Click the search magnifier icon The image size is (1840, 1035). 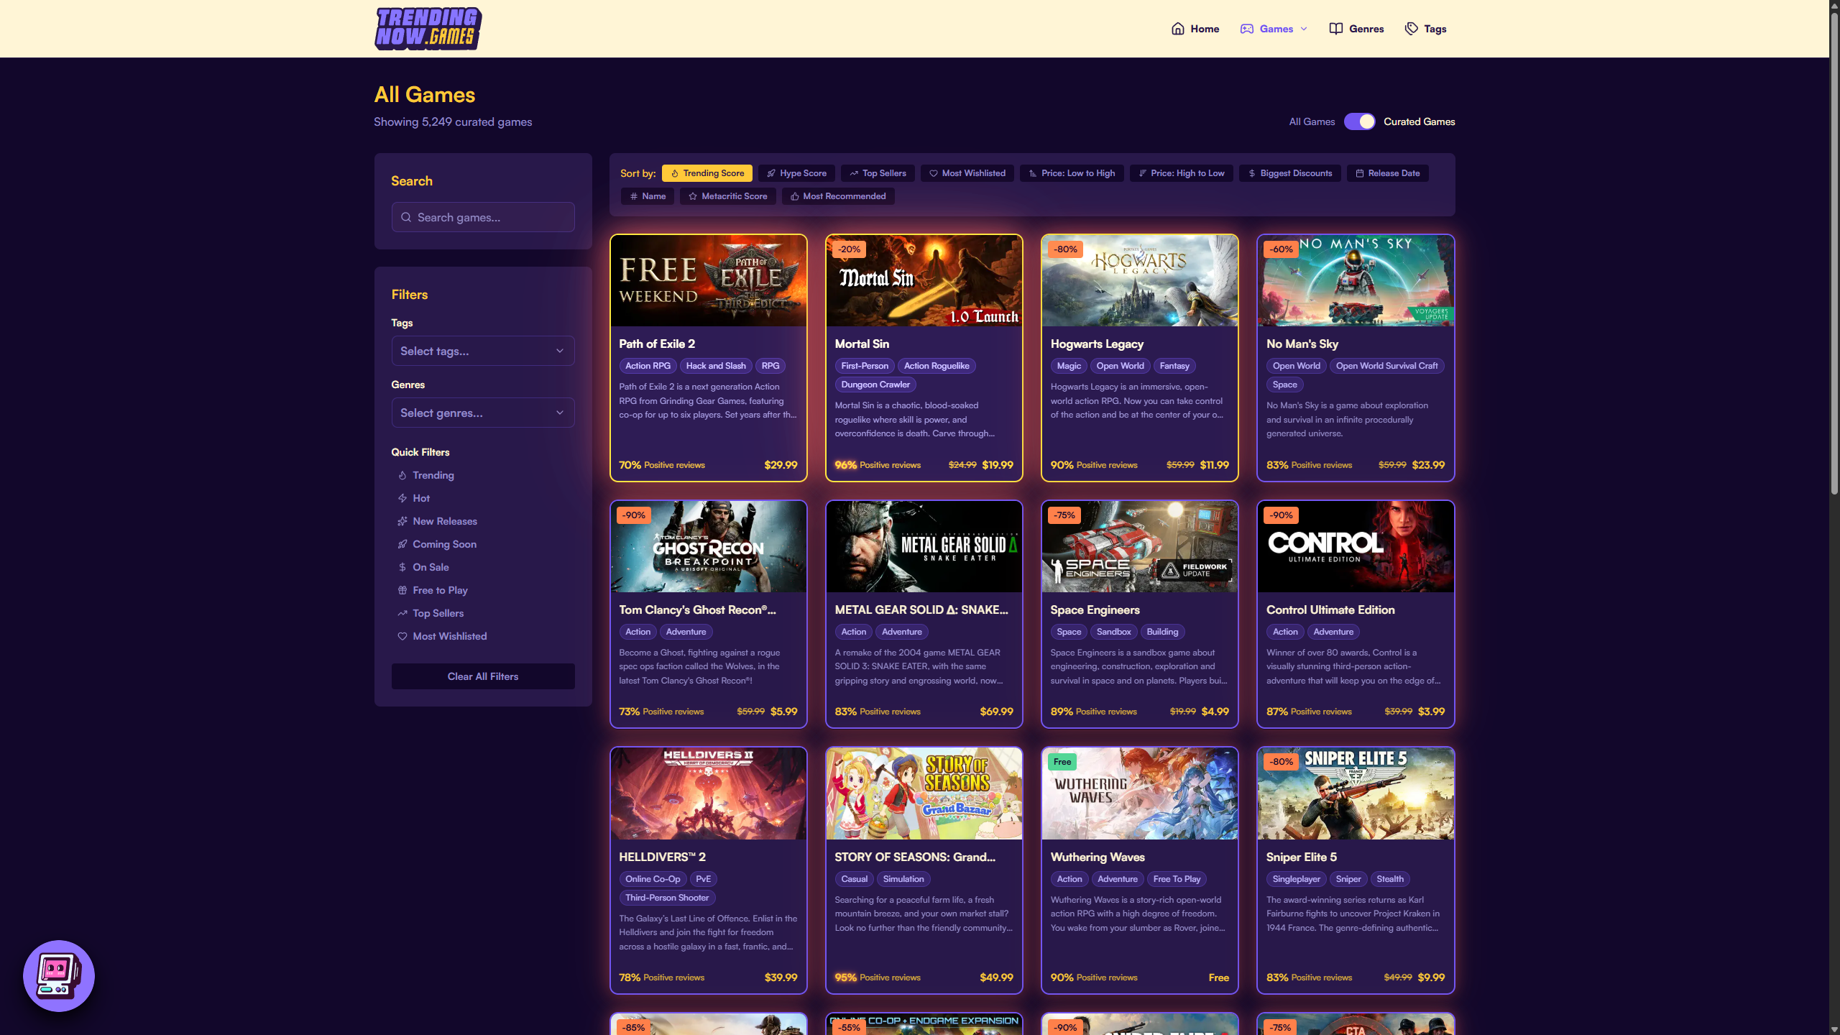(x=406, y=217)
